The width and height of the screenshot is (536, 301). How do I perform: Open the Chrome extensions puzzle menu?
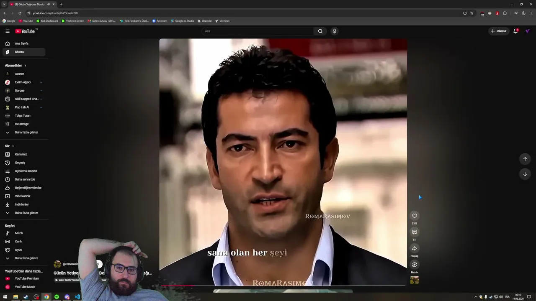[x=505, y=13]
